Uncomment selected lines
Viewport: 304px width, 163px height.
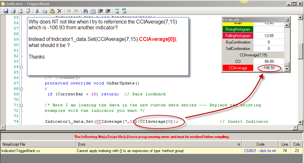point(124,11)
